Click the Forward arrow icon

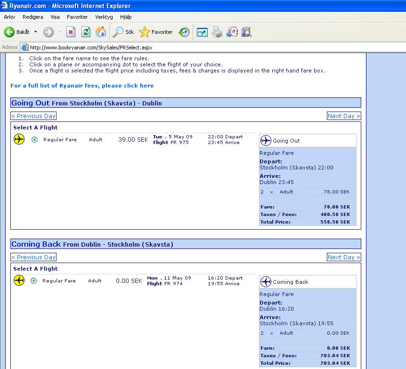point(49,32)
